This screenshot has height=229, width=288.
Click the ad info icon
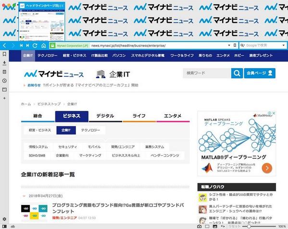point(269,113)
